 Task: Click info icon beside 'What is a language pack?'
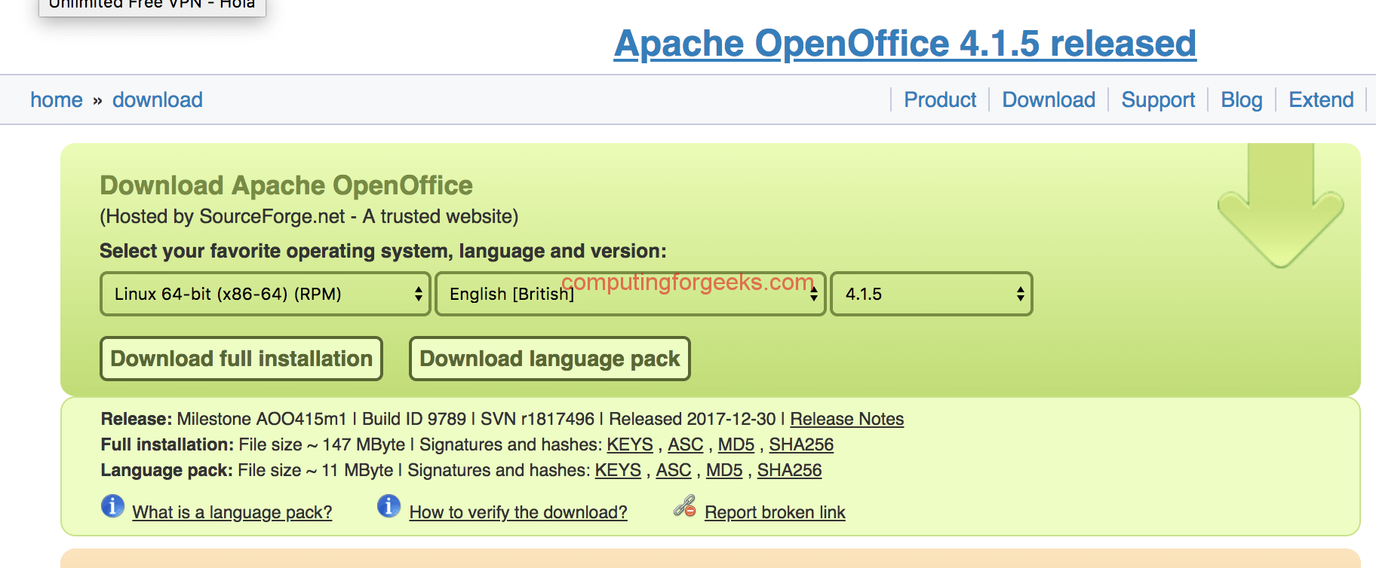(112, 506)
